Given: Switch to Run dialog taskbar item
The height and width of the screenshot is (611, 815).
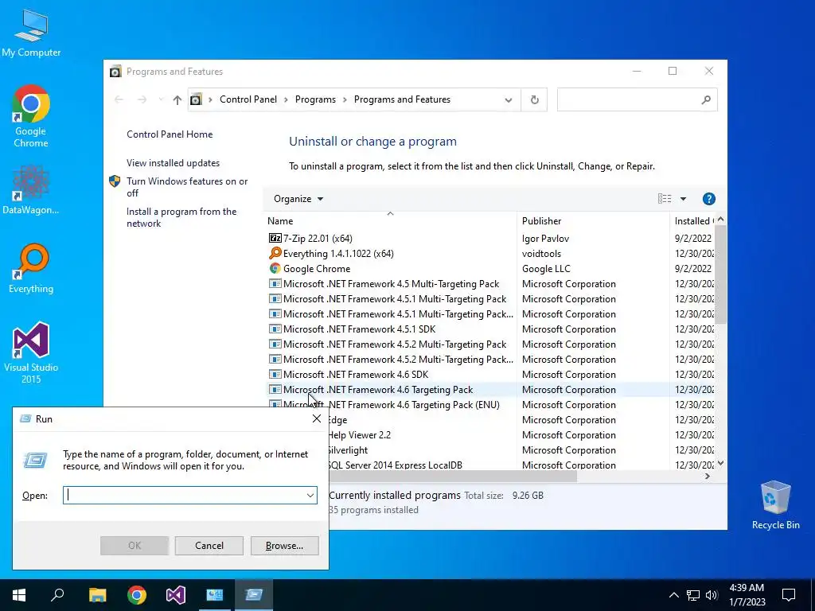Looking at the screenshot, I should 254,595.
